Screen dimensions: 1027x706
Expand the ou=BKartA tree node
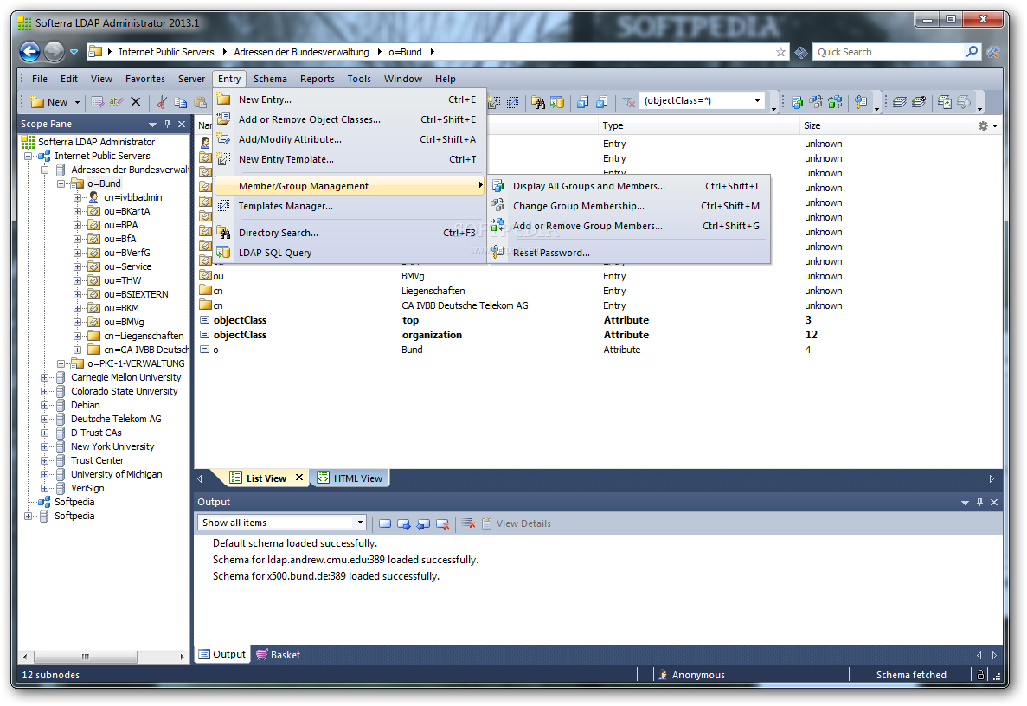[77, 211]
